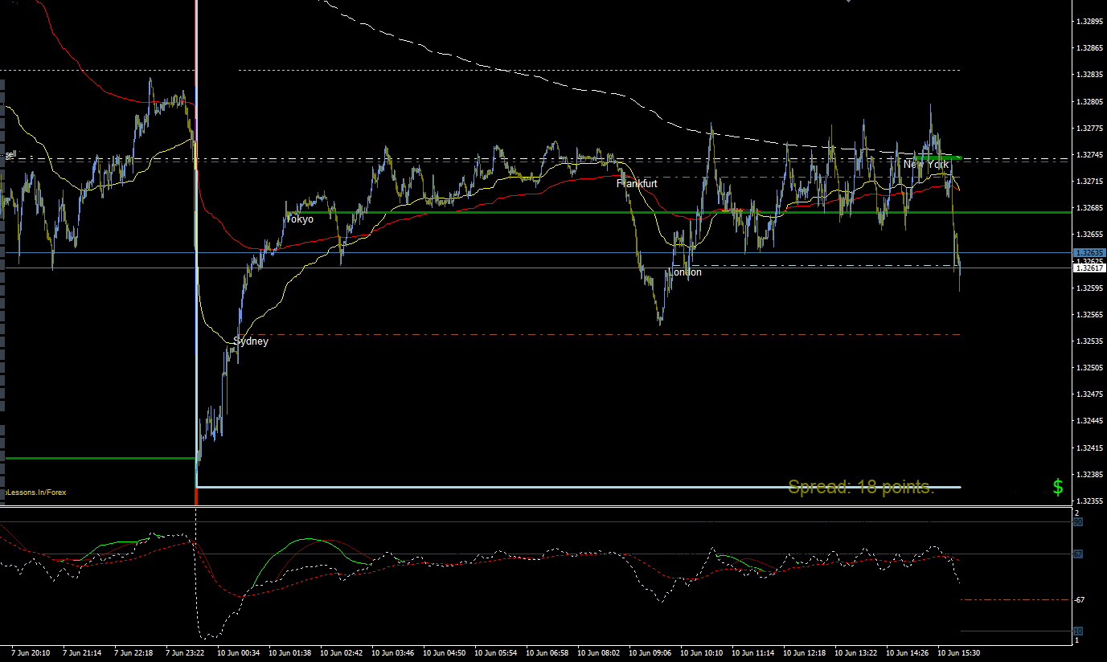Viewport: 1107px width, 662px height.
Task: Click the 1.32655 price axis label
Action: [x=1090, y=235]
